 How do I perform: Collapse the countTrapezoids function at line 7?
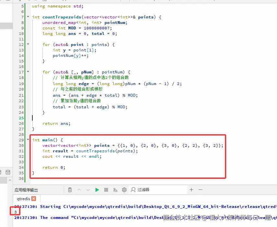click(28, 16)
